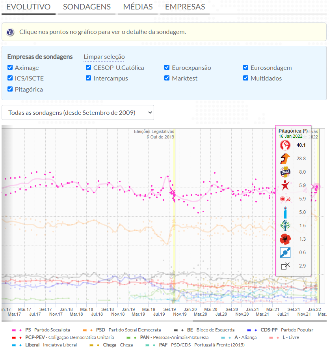Viewport: 329px width, 350px height.
Task: Uncheck the Aximage checkbox
Action: point(10,67)
